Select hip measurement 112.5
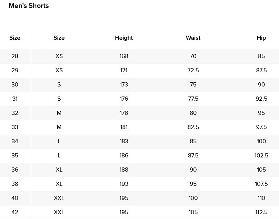Image resolution: width=279 pixels, height=219 pixels. click(261, 212)
